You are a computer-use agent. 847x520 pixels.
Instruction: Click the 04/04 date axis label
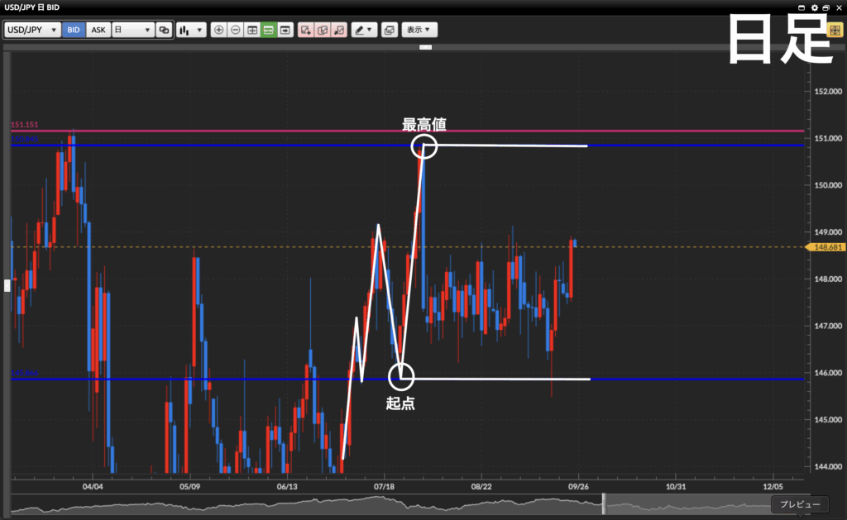tap(93, 487)
